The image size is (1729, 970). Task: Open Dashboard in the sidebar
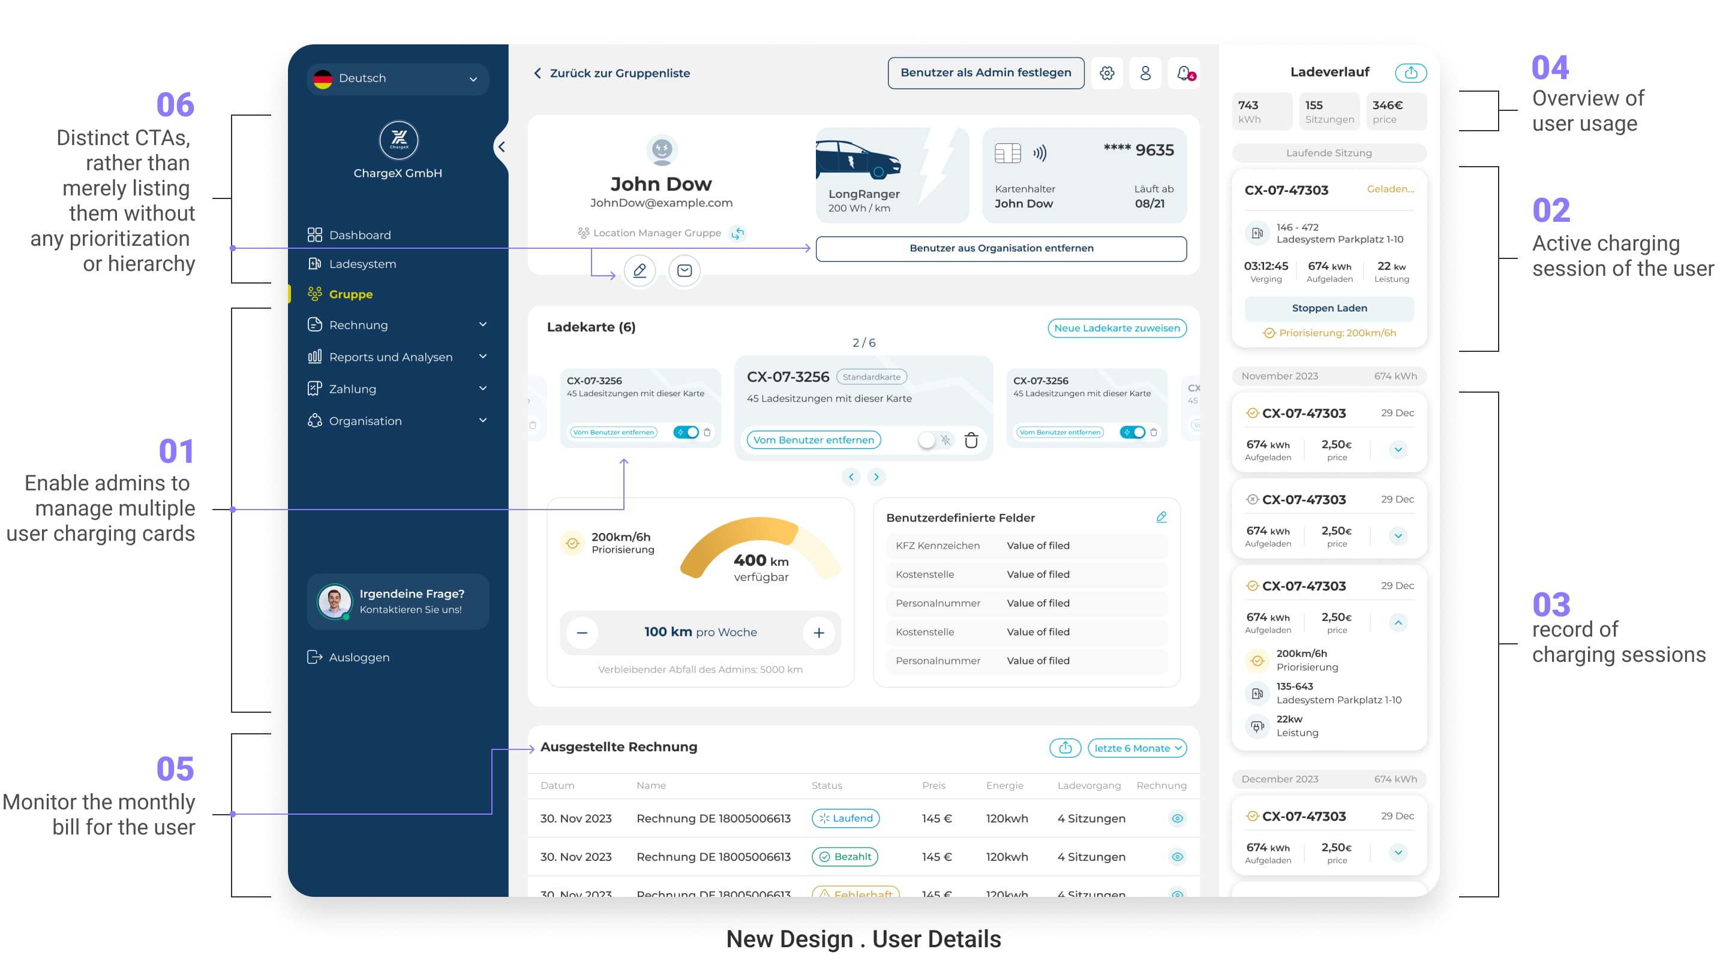point(360,235)
